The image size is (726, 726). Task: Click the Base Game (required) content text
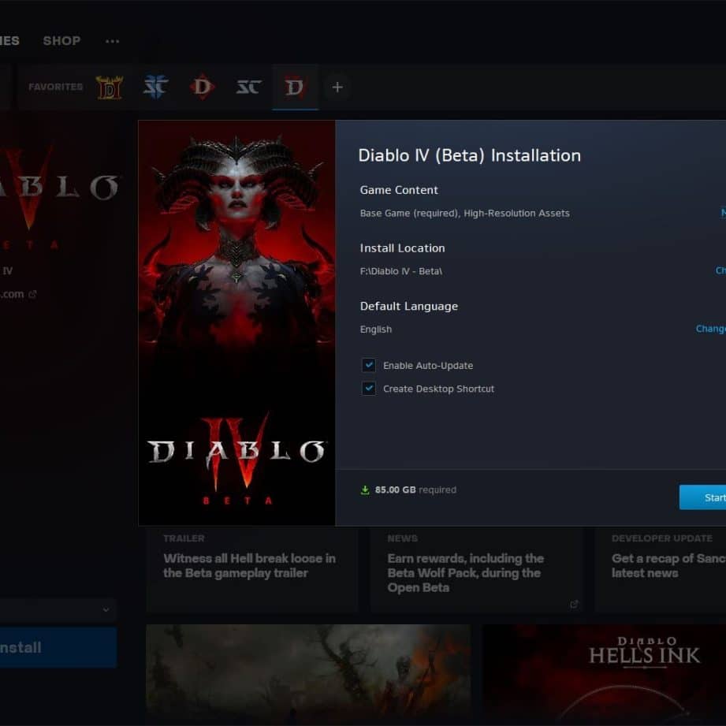[x=464, y=214]
